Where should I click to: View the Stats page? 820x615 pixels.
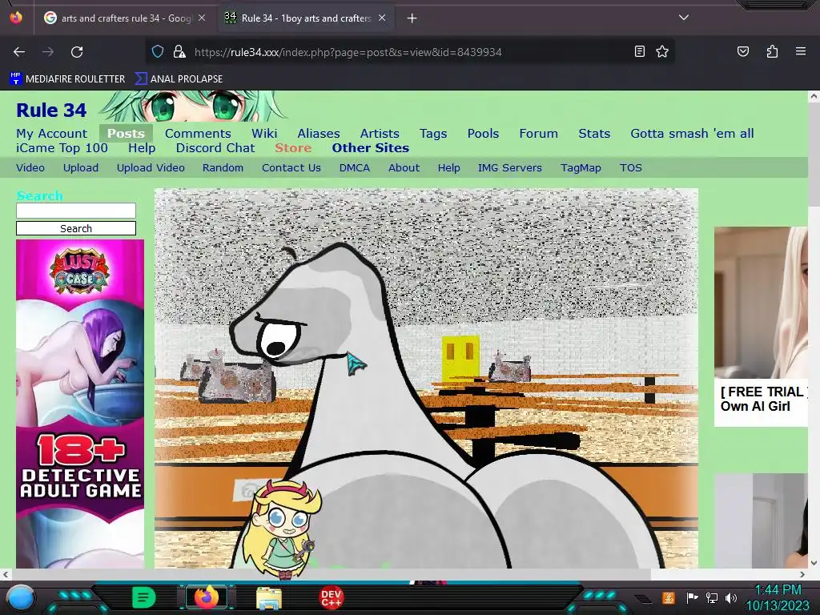tap(594, 134)
